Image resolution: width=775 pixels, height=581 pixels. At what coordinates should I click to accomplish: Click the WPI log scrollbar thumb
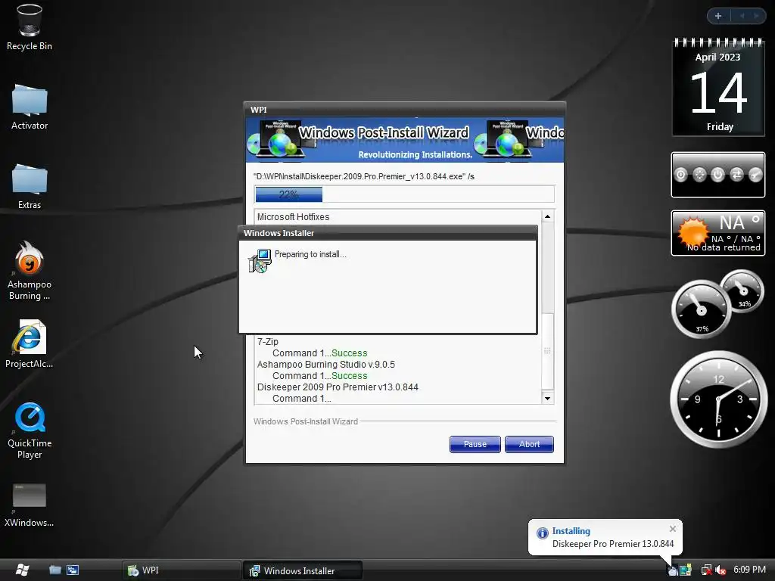[x=547, y=351]
